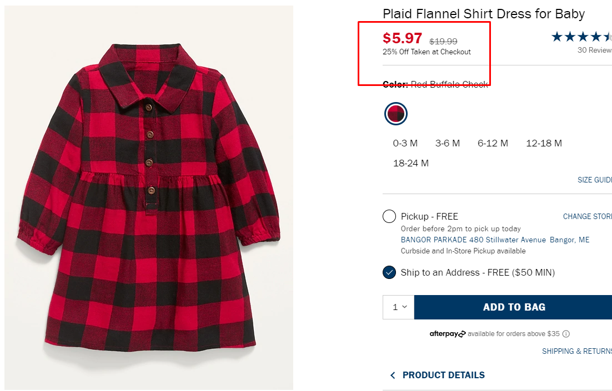Select size 18-24 M
This screenshot has height=391, width=612.
[x=411, y=163]
